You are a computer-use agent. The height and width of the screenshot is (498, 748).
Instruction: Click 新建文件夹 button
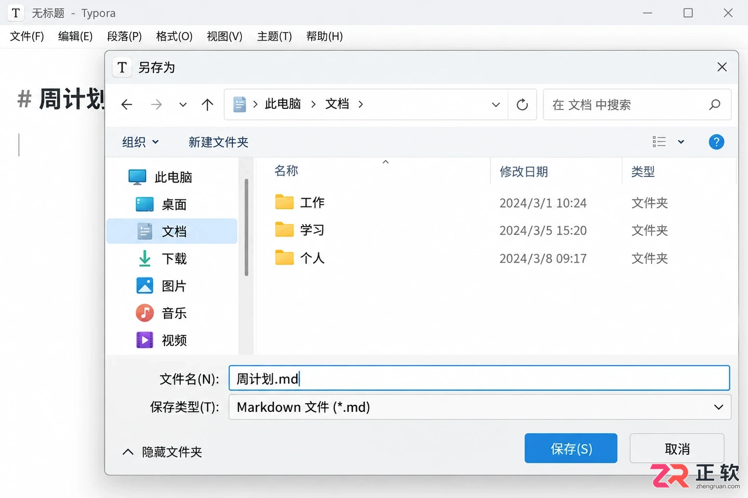point(218,142)
